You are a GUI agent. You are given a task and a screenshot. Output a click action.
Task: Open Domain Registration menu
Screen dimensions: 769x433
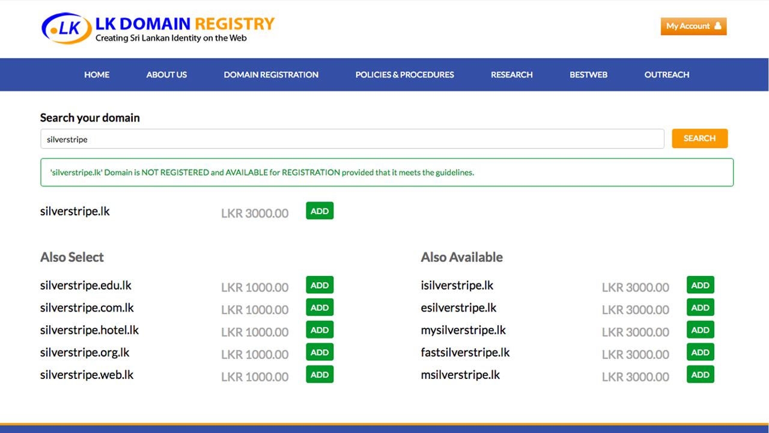point(271,75)
